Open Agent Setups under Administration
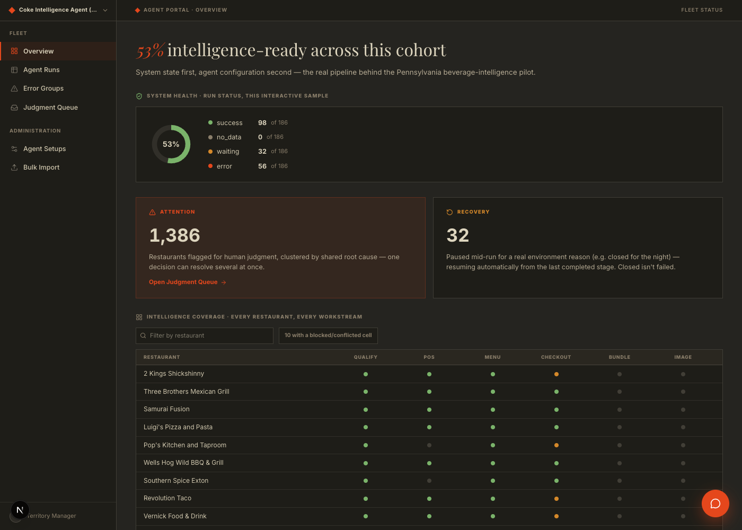The width and height of the screenshot is (742, 530). [x=58, y=149]
